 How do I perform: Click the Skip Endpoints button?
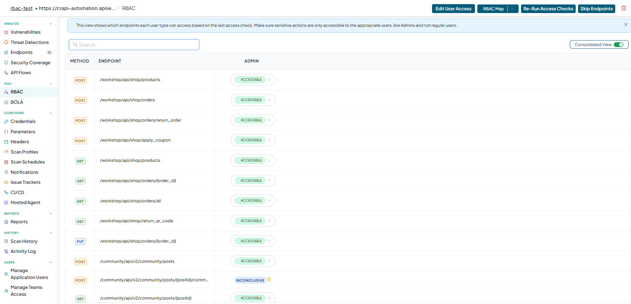click(x=596, y=9)
